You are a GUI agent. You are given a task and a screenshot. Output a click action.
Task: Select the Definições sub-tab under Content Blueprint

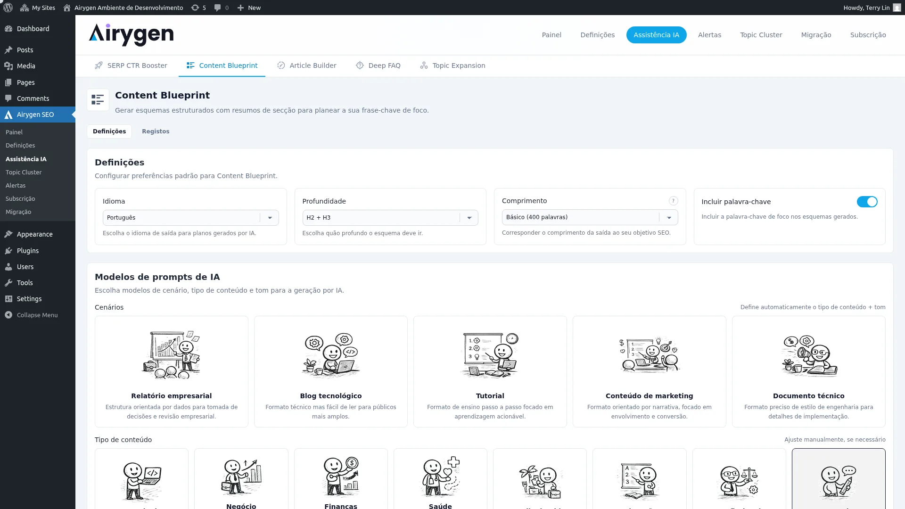[109, 131]
